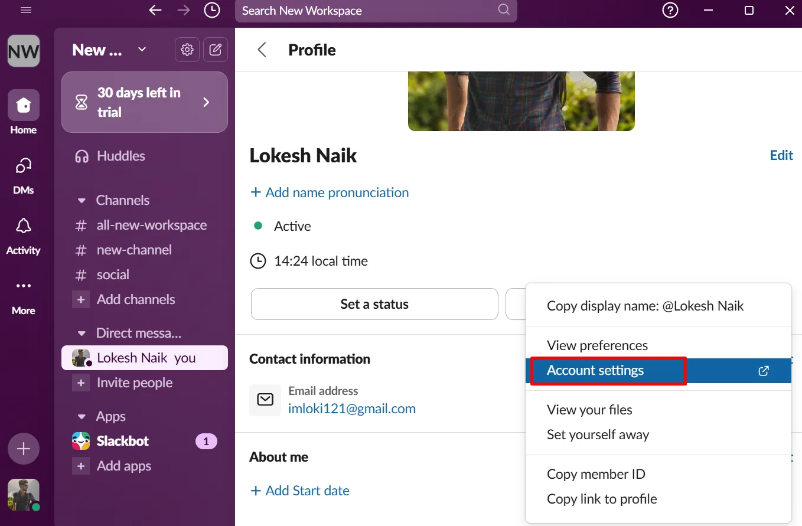Viewport: 802px width, 526px height.
Task: Click the profile back chevron
Action: tap(262, 50)
